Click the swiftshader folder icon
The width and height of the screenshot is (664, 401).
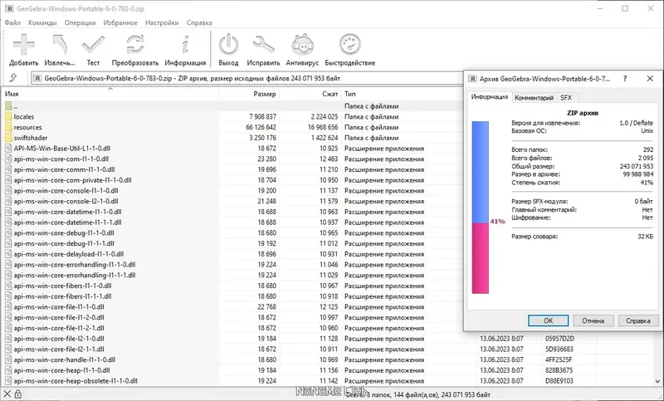tap(8, 138)
